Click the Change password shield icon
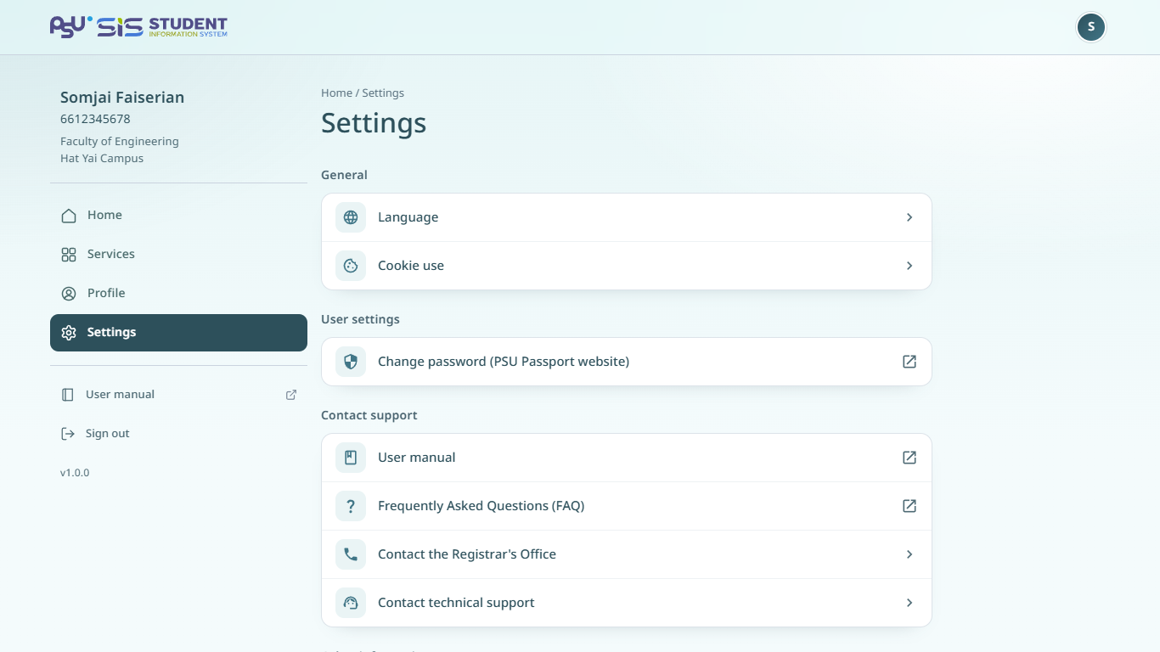This screenshot has height=652, width=1160. click(351, 362)
